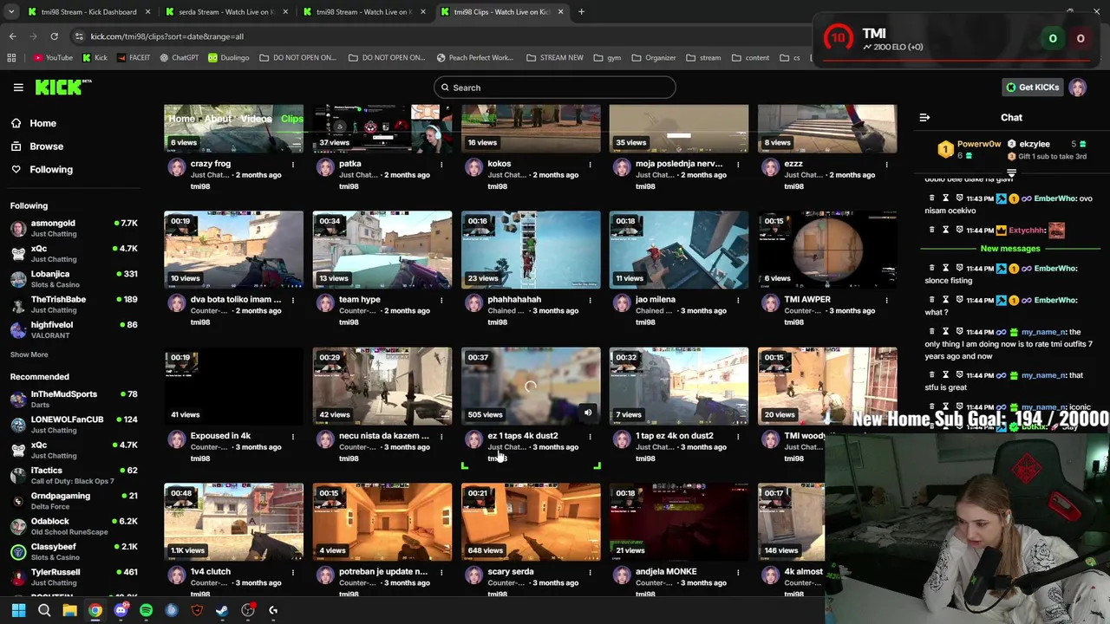Image resolution: width=1110 pixels, height=624 pixels.
Task: Open Odablock recommended channel
Action: (x=74, y=526)
